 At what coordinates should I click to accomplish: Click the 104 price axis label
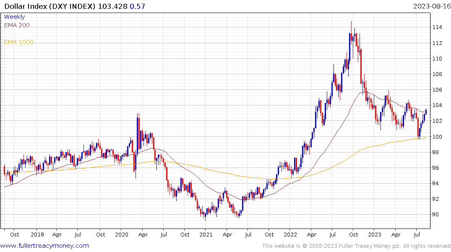click(437, 105)
